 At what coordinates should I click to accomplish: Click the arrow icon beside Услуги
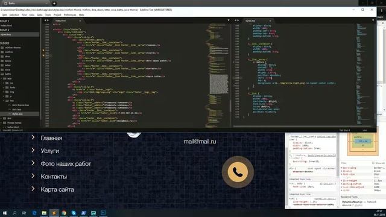pyautogui.click(x=33, y=150)
